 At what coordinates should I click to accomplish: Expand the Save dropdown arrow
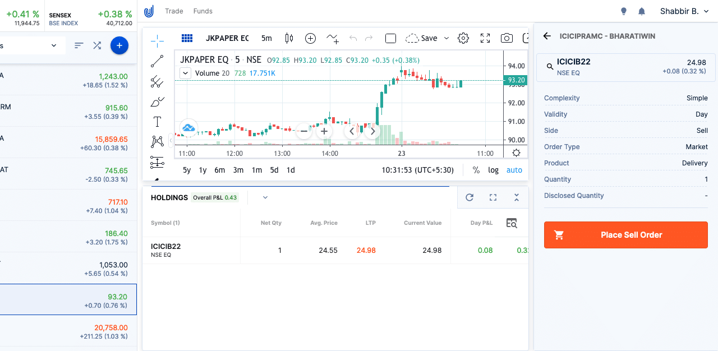pyautogui.click(x=447, y=38)
